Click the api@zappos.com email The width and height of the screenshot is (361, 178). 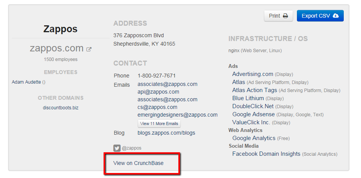(x=158, y=92)
